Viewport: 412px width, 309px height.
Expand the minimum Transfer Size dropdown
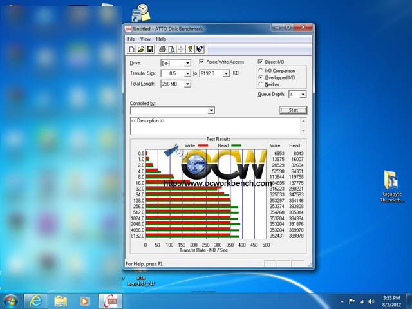click(187, 73)
